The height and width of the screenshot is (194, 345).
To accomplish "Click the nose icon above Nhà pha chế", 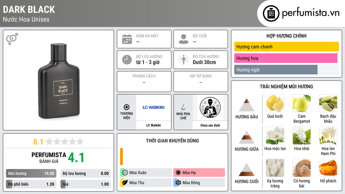I will pos(183,107).
